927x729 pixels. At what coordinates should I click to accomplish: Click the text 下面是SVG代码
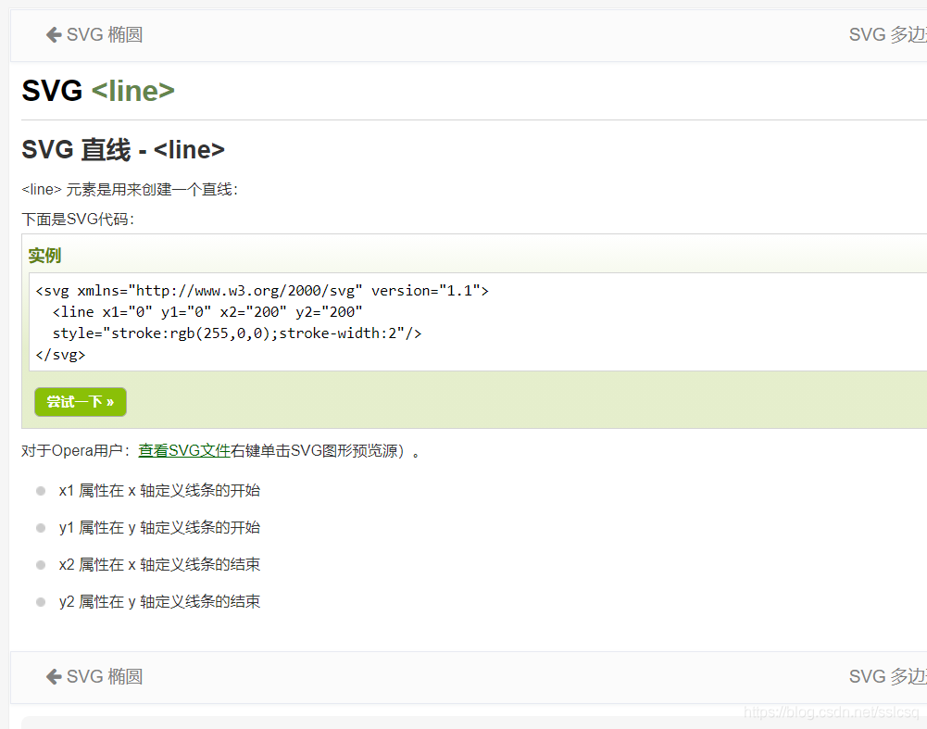pyautogui.click(x=78, y=220)
